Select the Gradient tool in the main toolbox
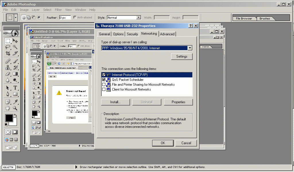This screenshot has height=172, width=294. [15, 74]
